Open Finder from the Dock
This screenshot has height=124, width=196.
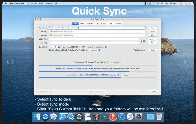(x=37, y=117)
